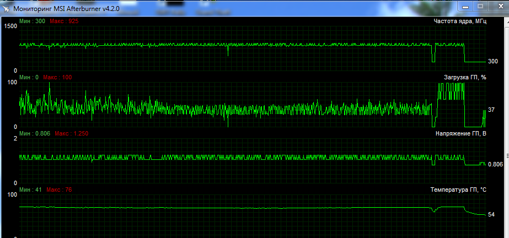Click the 'Загрузка ГП, %' graph label

coord(465,78)
